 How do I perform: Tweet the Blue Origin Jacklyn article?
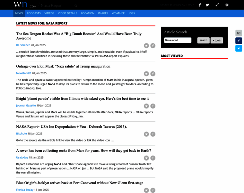[146, 190]
